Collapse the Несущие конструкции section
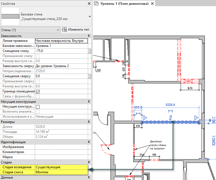The width and height of the screenshot is (216, 180). click(x=89, y=102)
